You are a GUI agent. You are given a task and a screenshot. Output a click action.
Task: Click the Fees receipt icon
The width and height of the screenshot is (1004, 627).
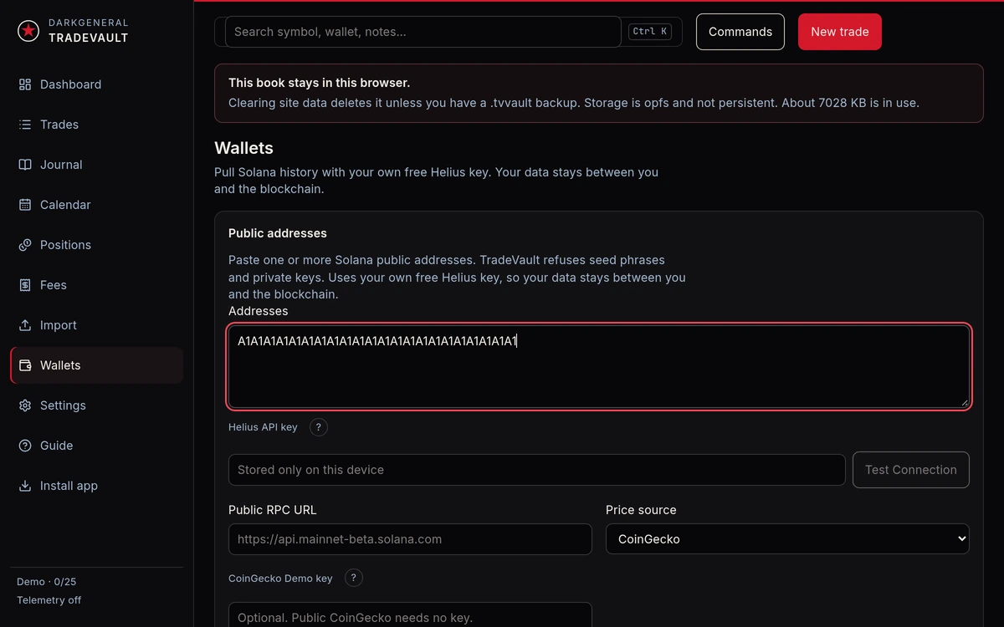click(x=25, y=285)
